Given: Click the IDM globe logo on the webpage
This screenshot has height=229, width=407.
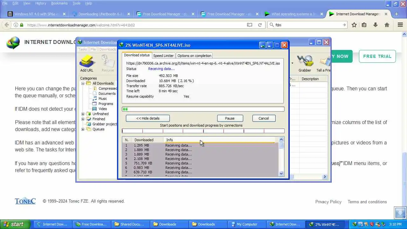Looking at the screenshot, I should point(13,43).
